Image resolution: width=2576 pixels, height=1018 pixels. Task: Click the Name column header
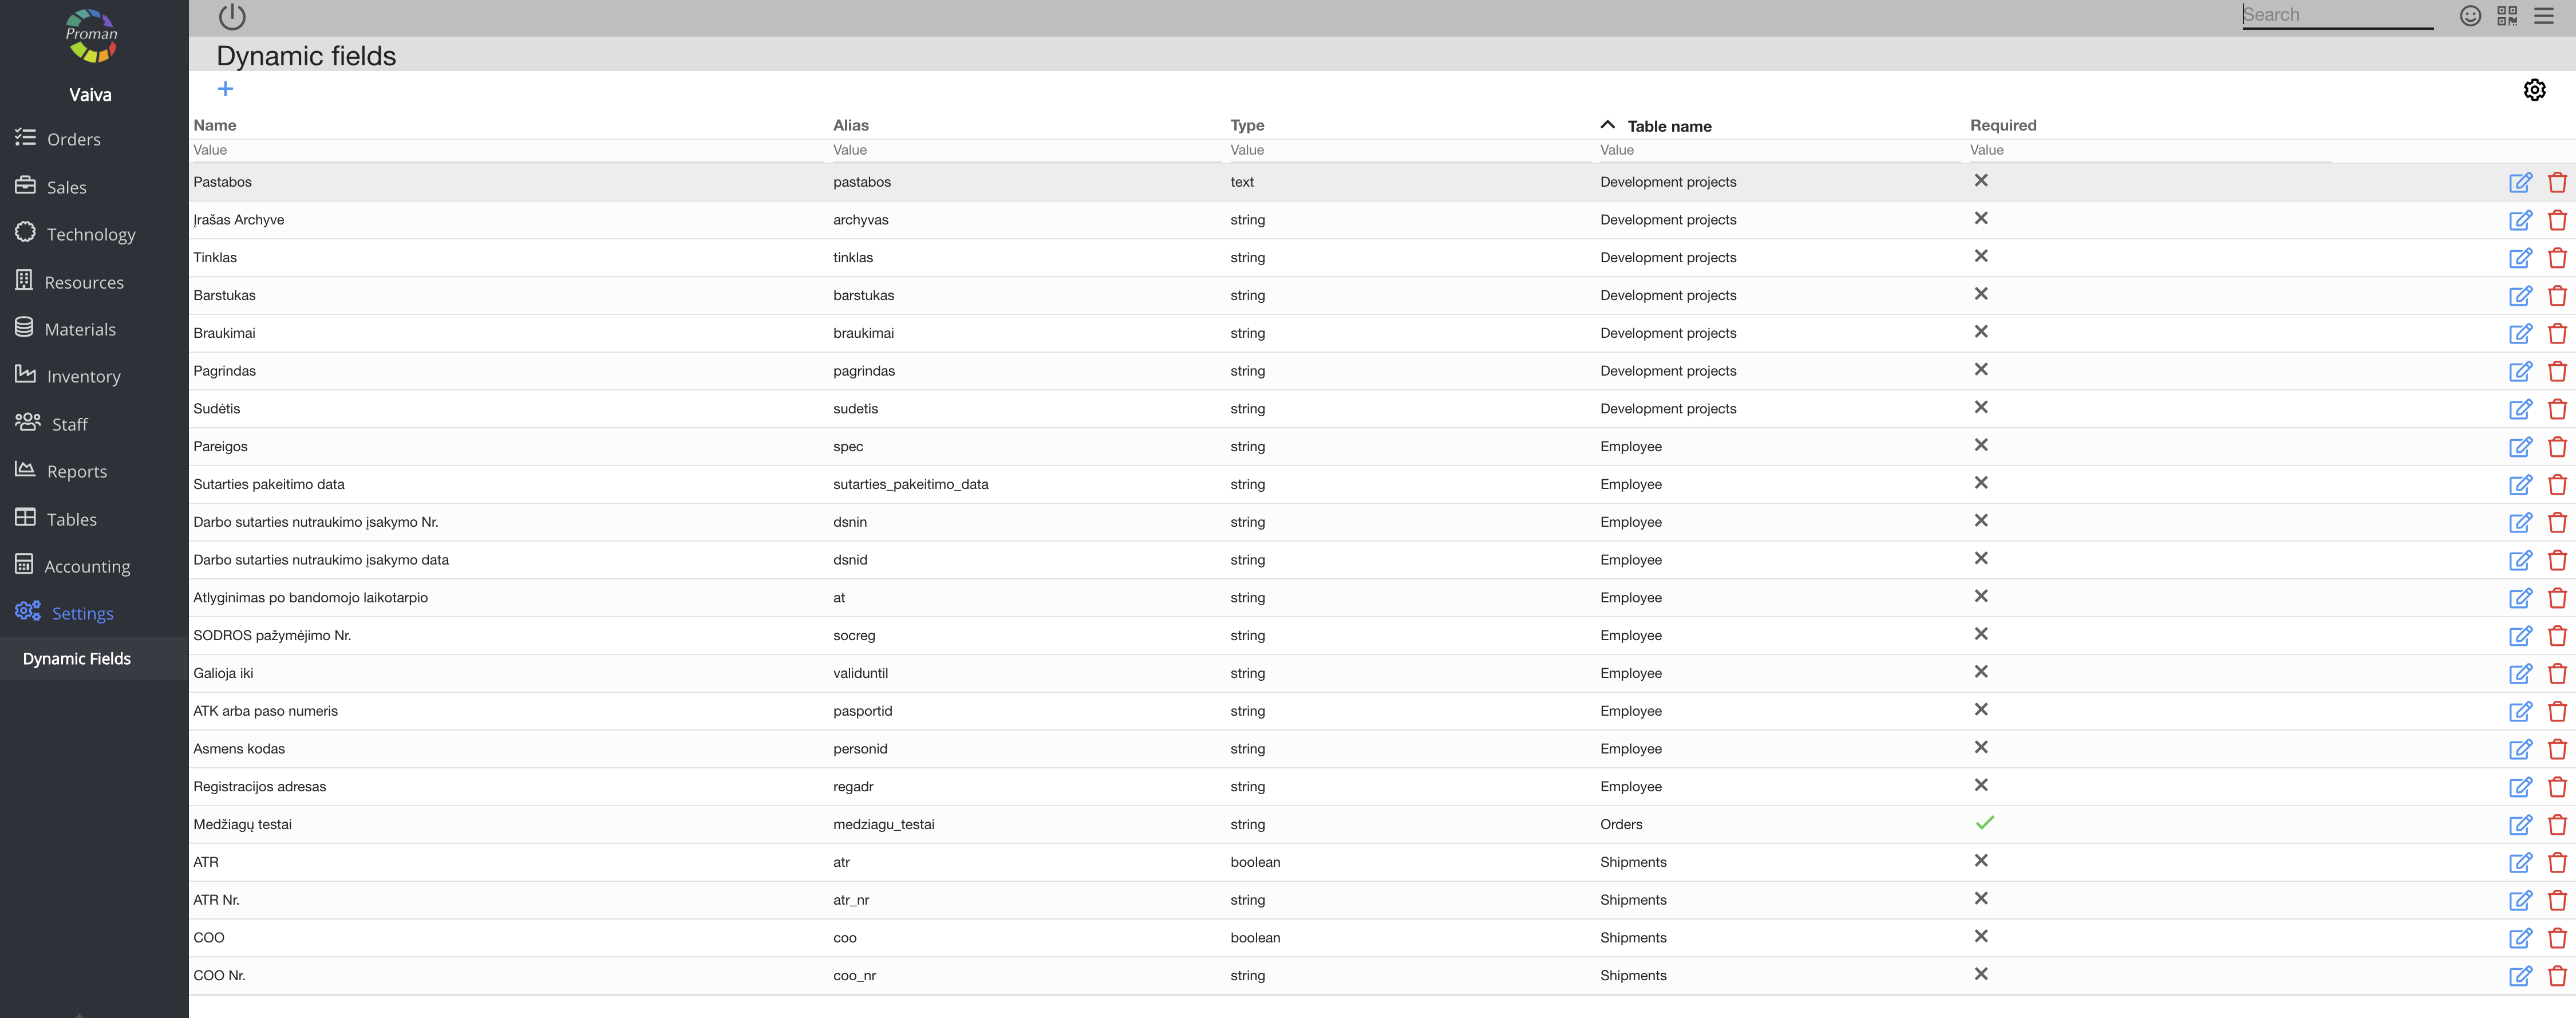pos(215,125)
